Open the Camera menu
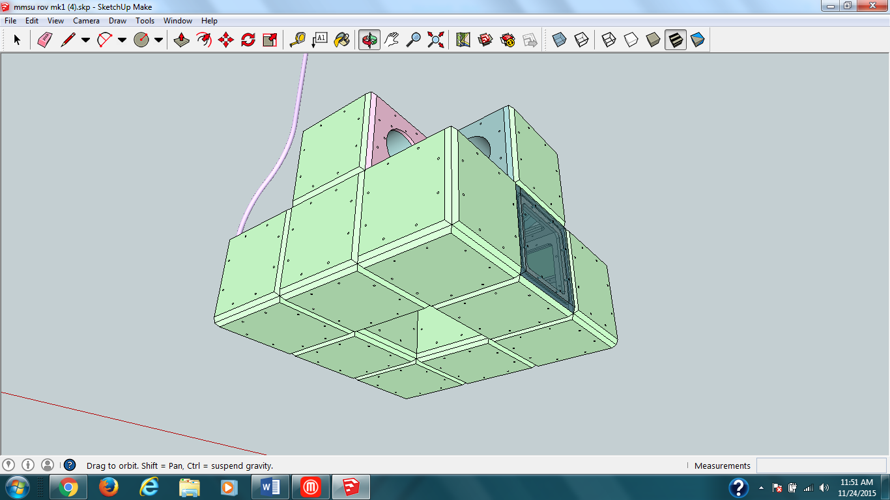 pyautogui.click(x=86, y=21)
